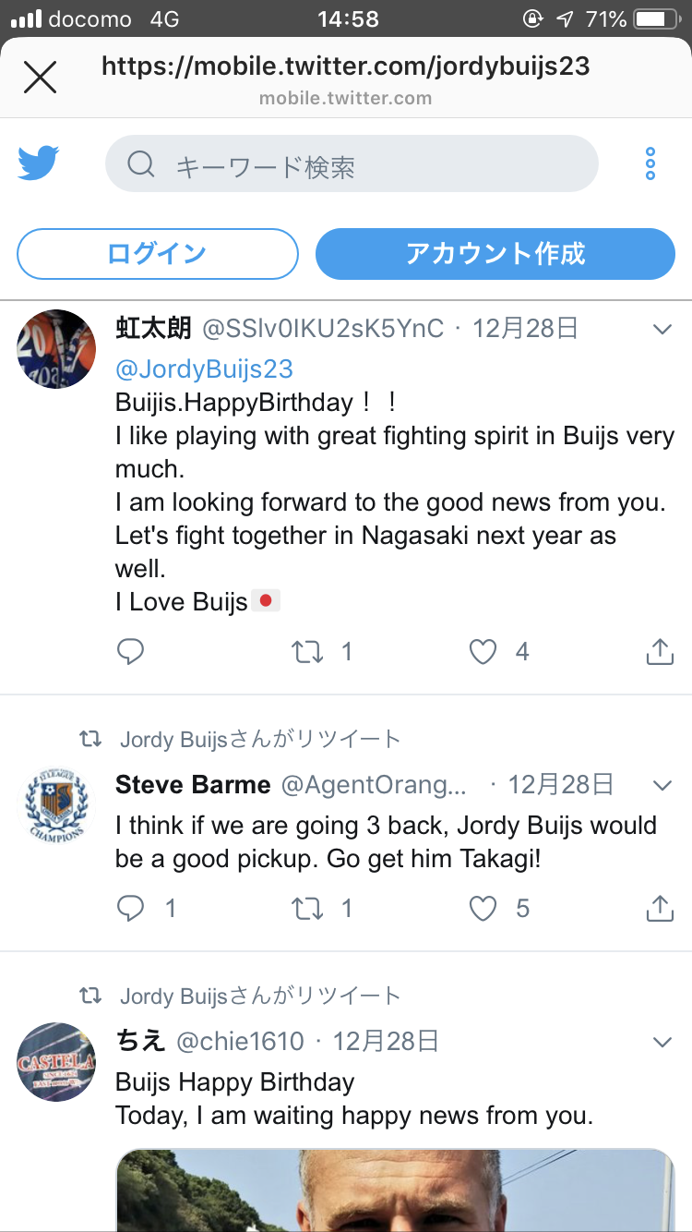Tap the Twitter bird logo

38,163
